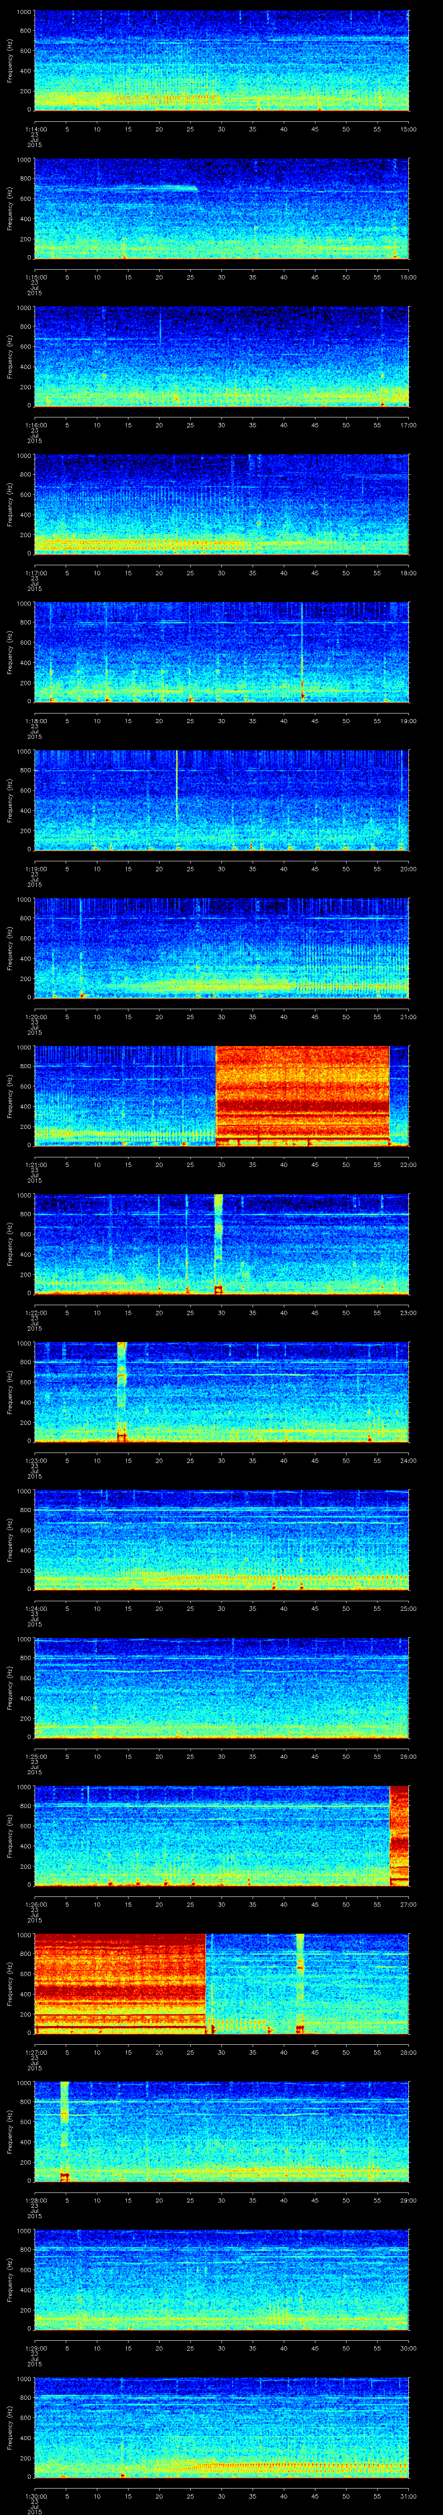Click the spectrogram panel starting at 1:25:00
Screen dimensions: 443x2515
(x=222, y=1688)
